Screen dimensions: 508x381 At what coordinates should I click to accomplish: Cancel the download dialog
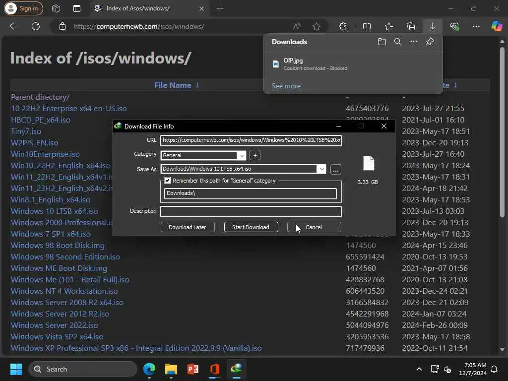314,227
